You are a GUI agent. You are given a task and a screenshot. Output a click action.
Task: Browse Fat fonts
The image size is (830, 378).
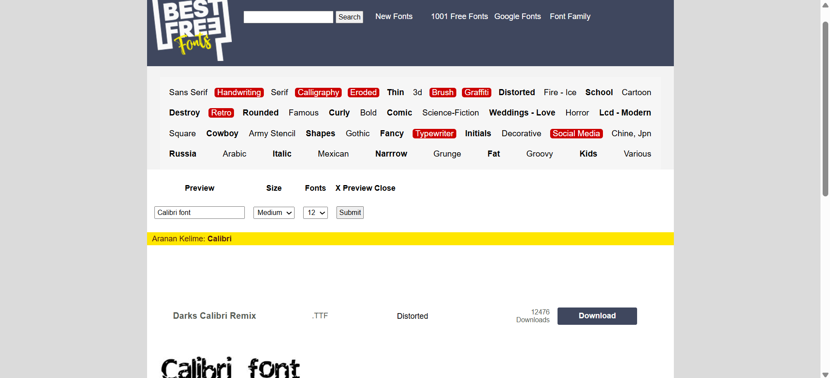pos(494,154)
